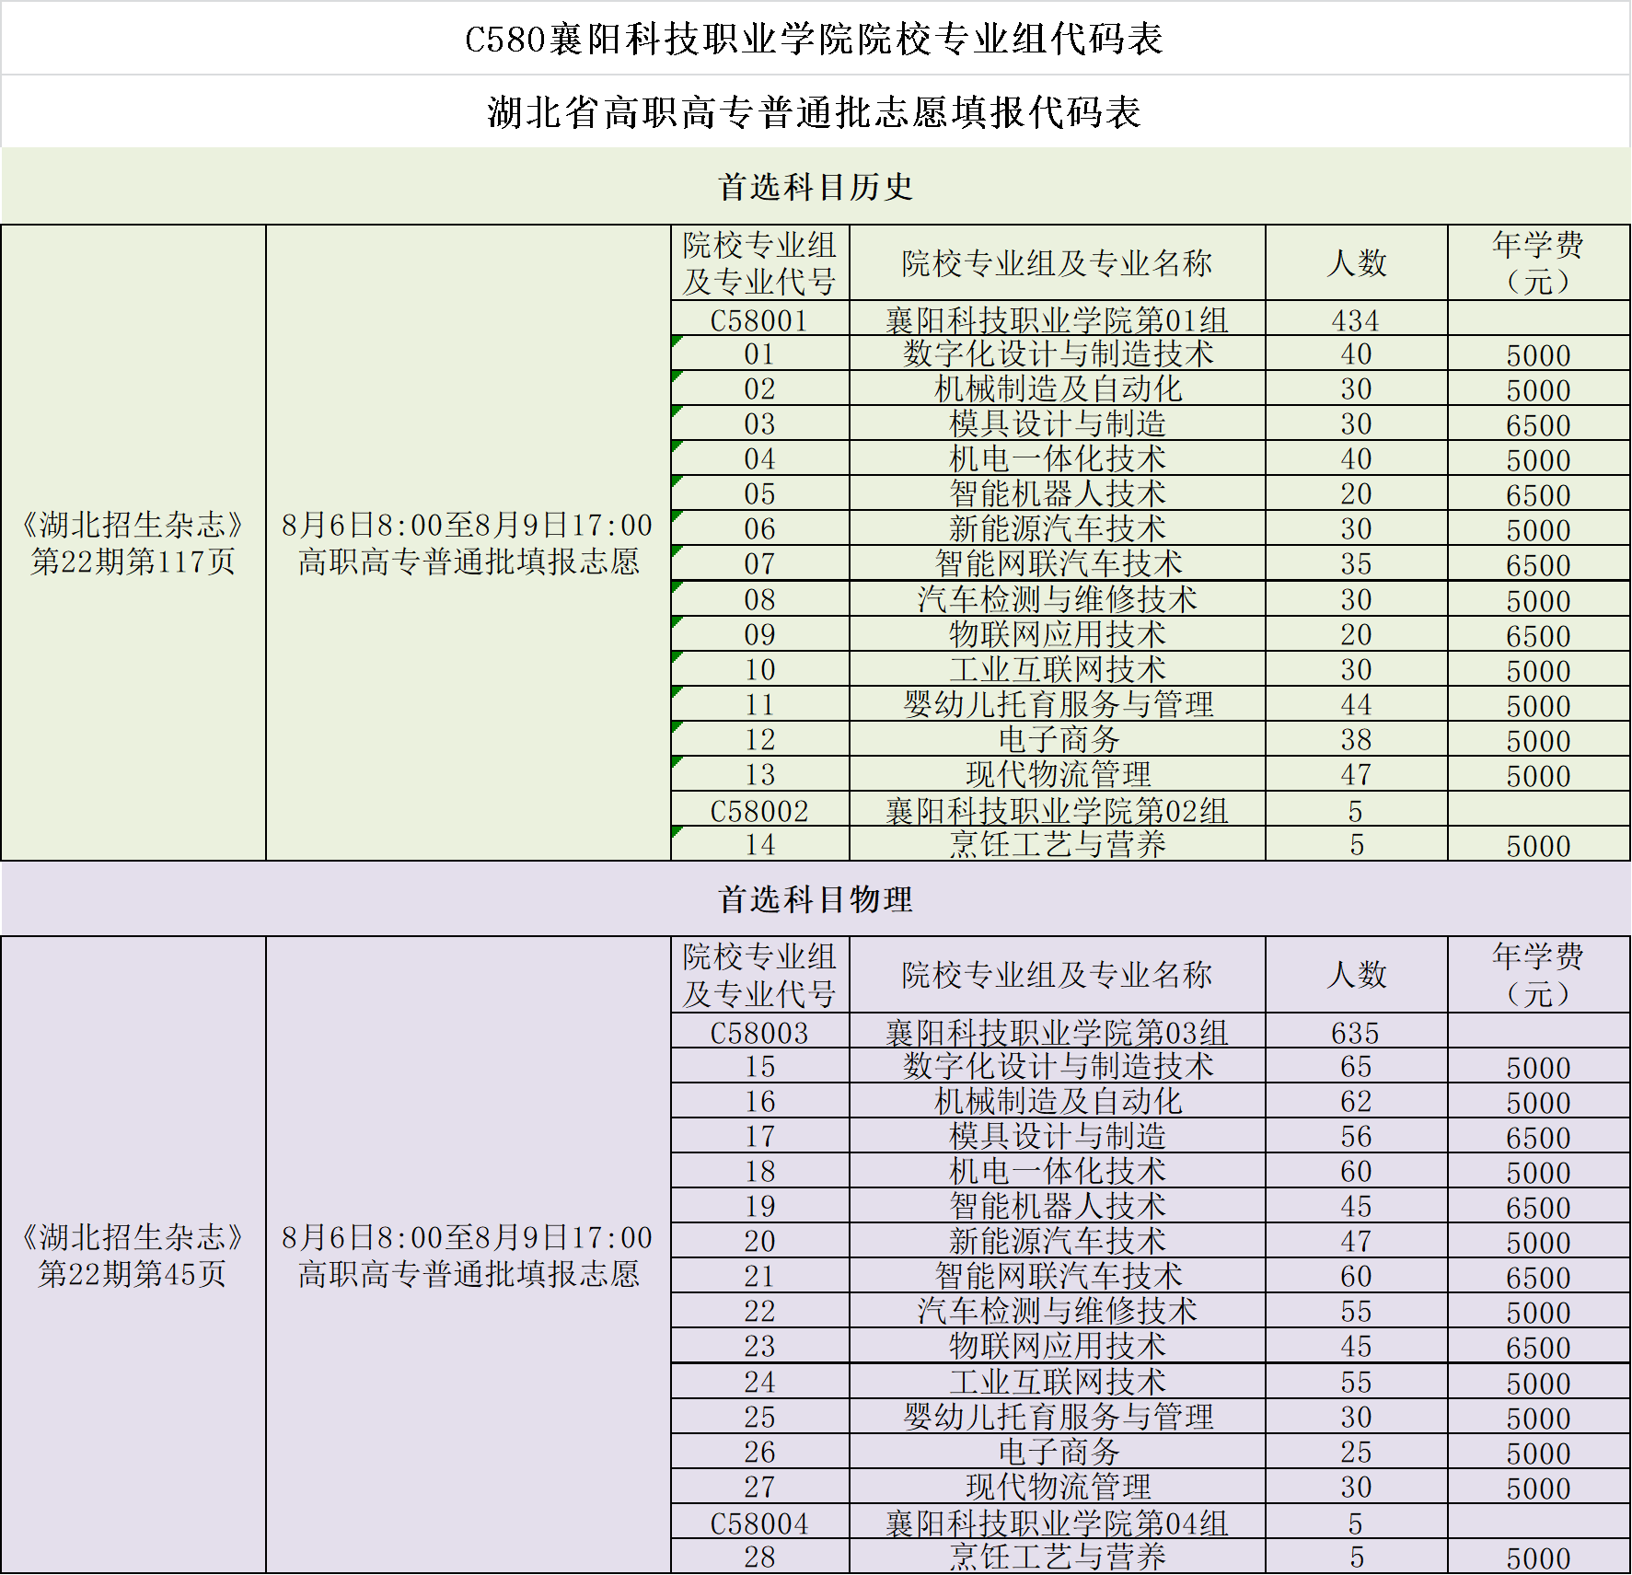This screenshot has width=1632, height=1575.
Task: Click major code cell 03
Action: coord(759,424)
